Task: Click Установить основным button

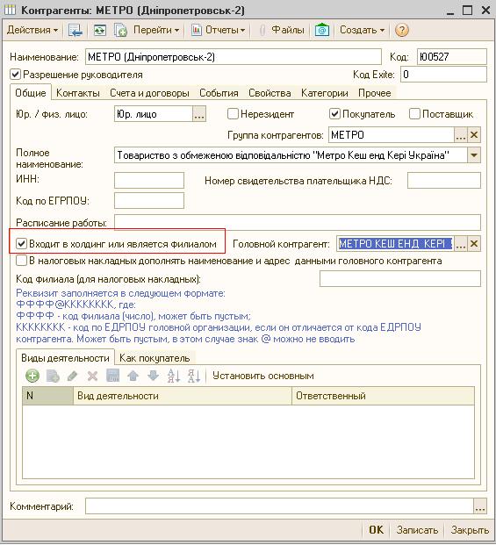Action: [263, 376]
